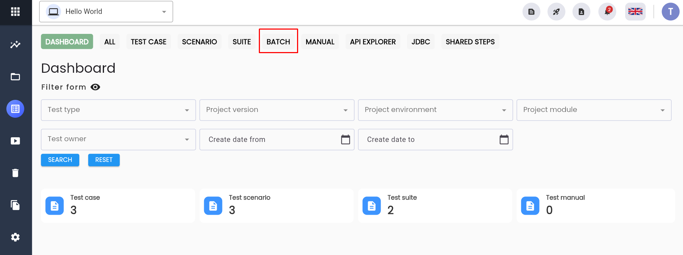Open notifications bell with badge
The height and width of the screenshot is (255, 683).
(x=607, y=12)
